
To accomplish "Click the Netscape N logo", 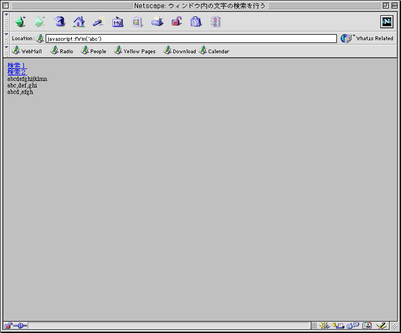I will click(387, 22).
